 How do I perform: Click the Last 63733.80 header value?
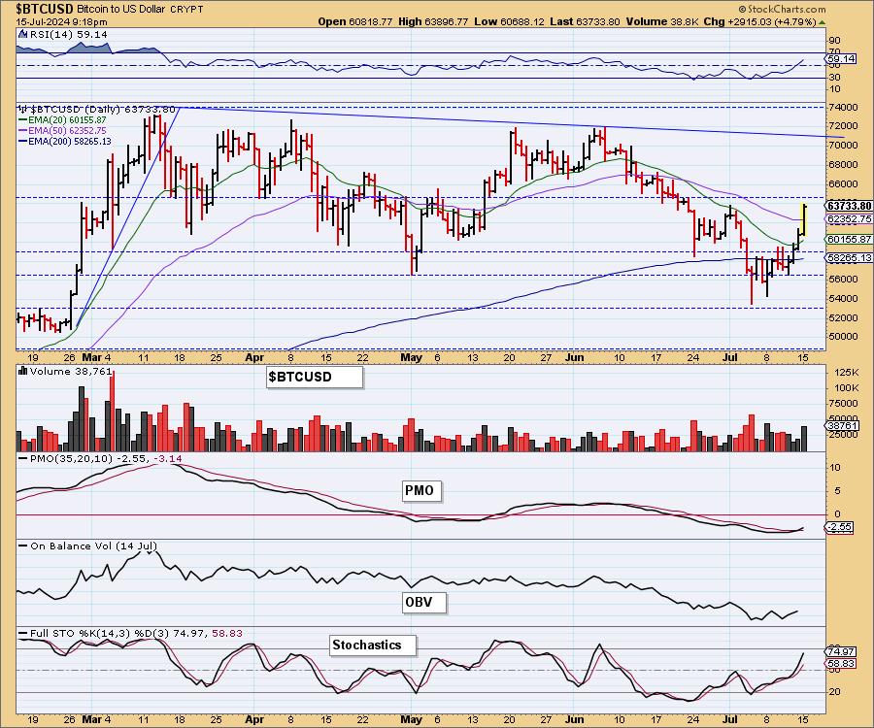(585, 21)
